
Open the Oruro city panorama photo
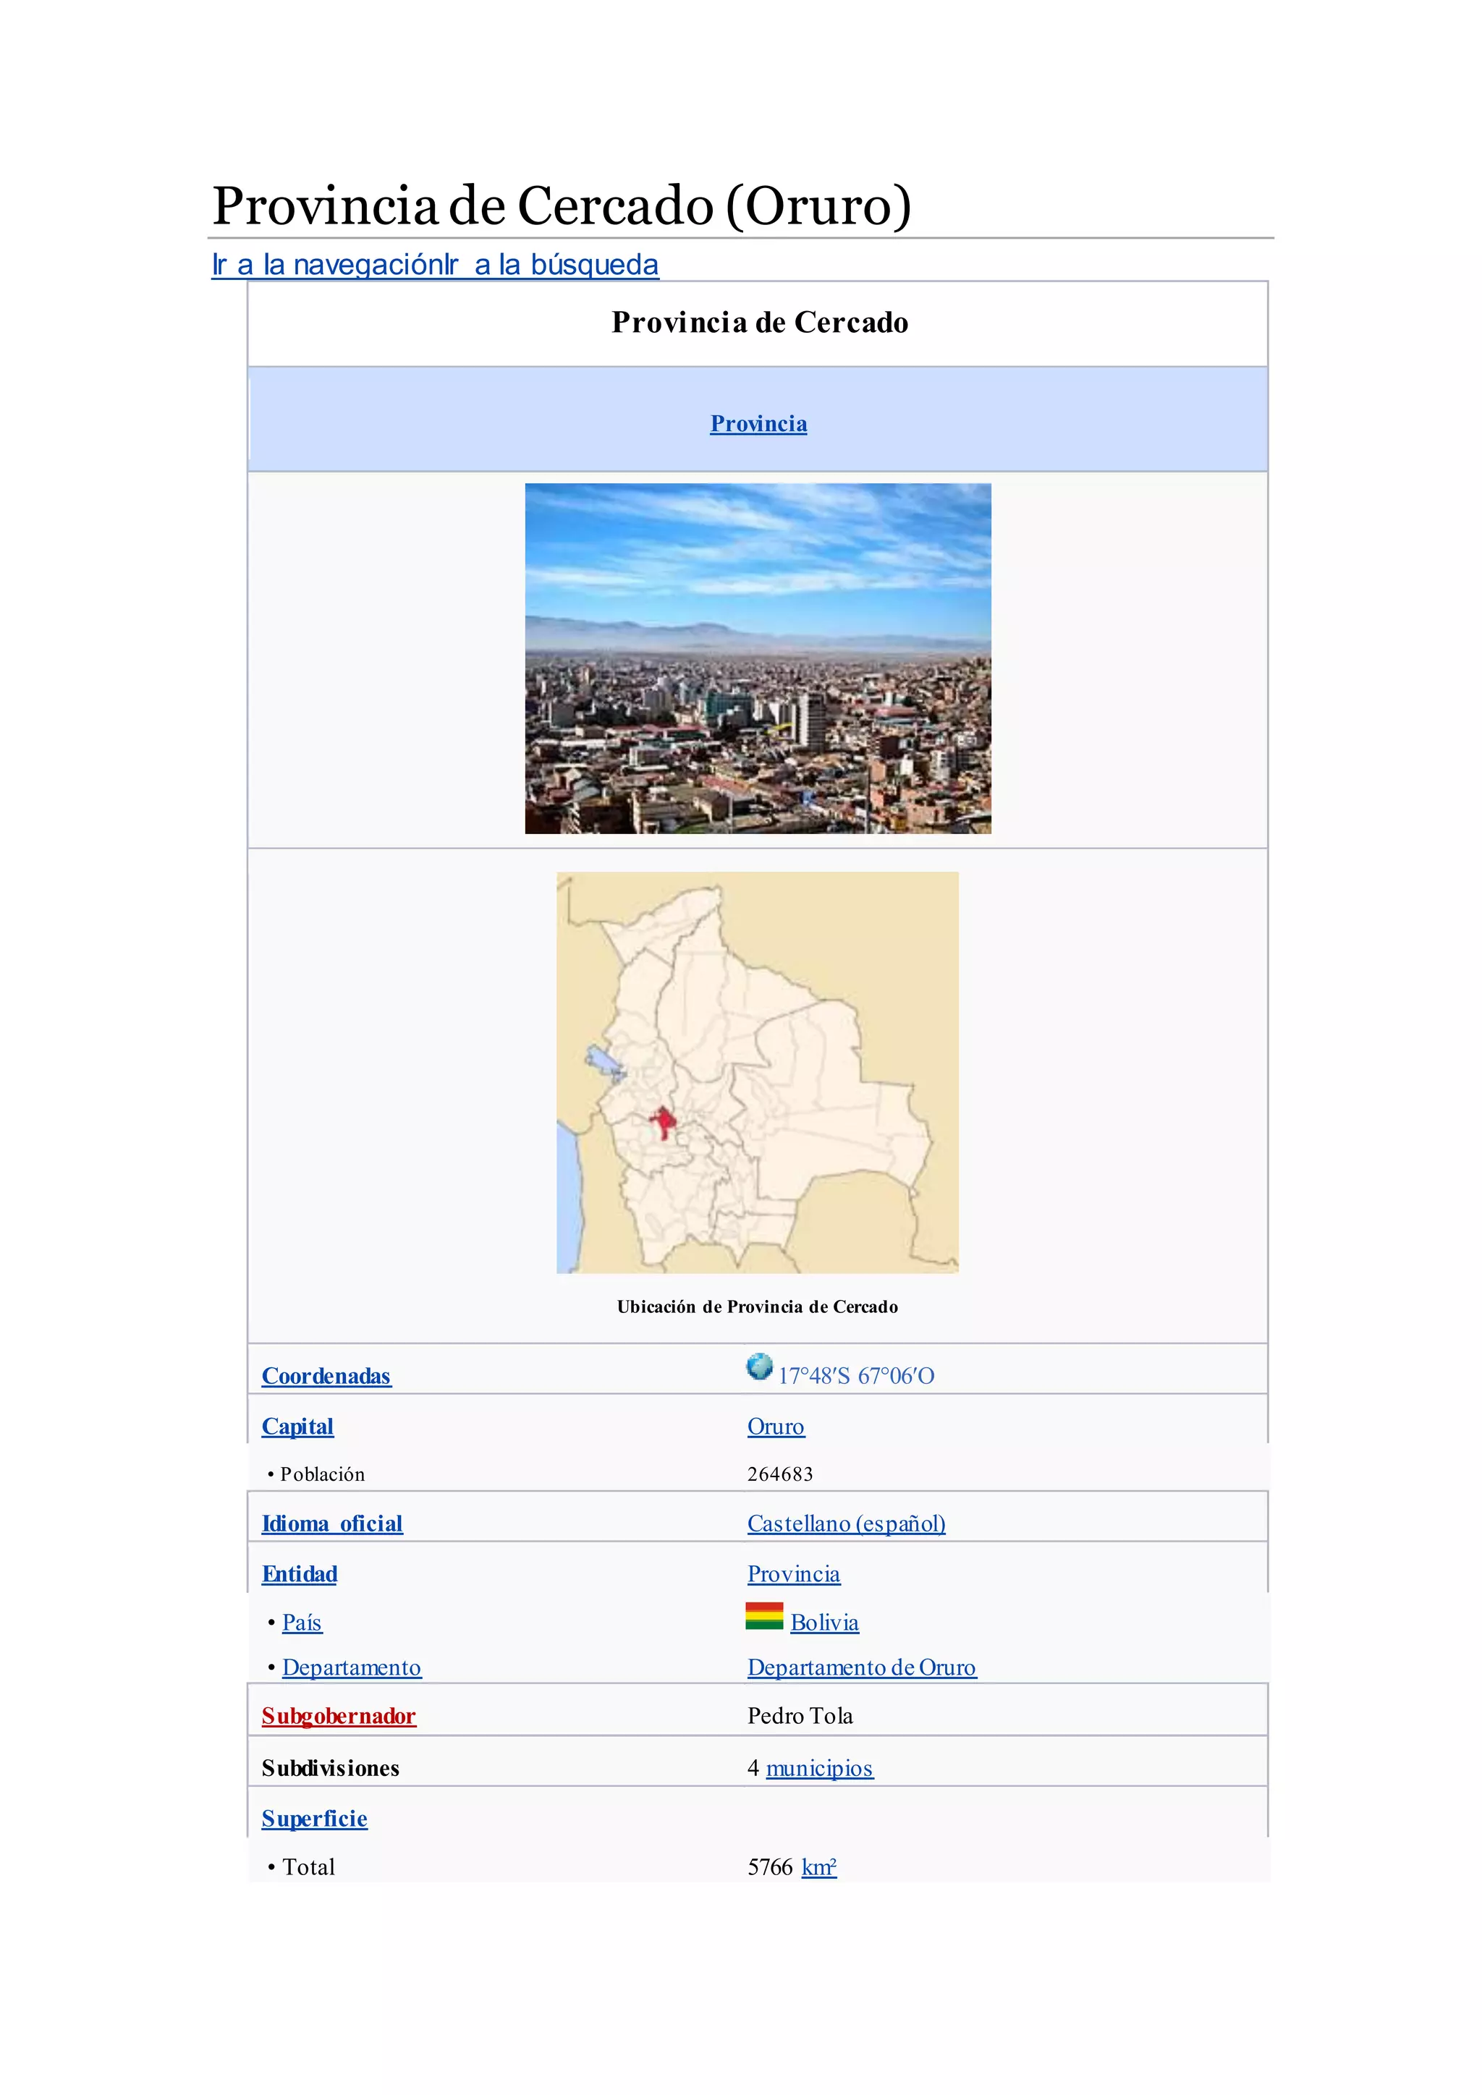[758, 658]
